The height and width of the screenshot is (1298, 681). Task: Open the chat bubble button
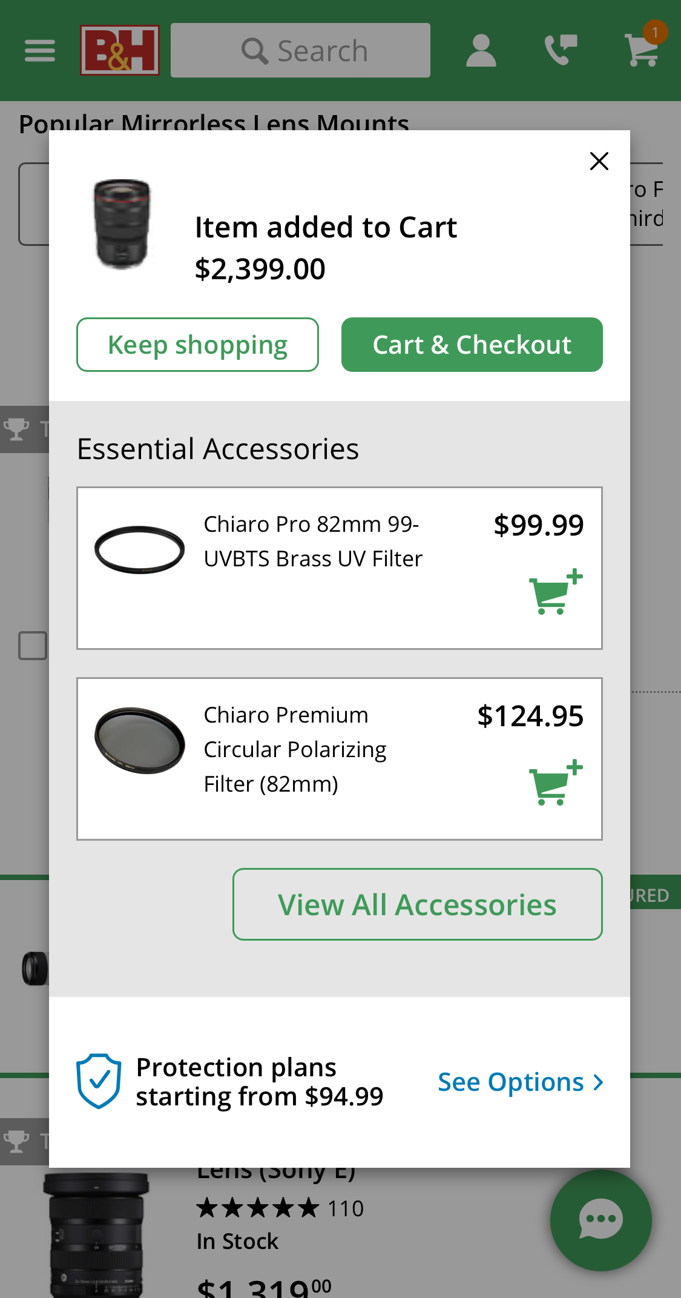[x=600, y=1220]
